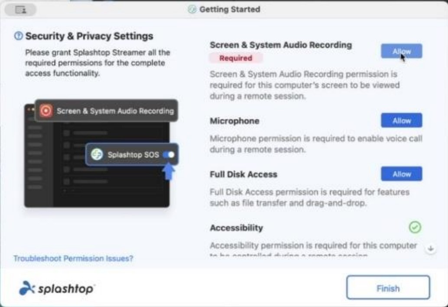Click the Getting Started title icon
Viewport: 448px width, 307px height.
(x=192, y=10)
